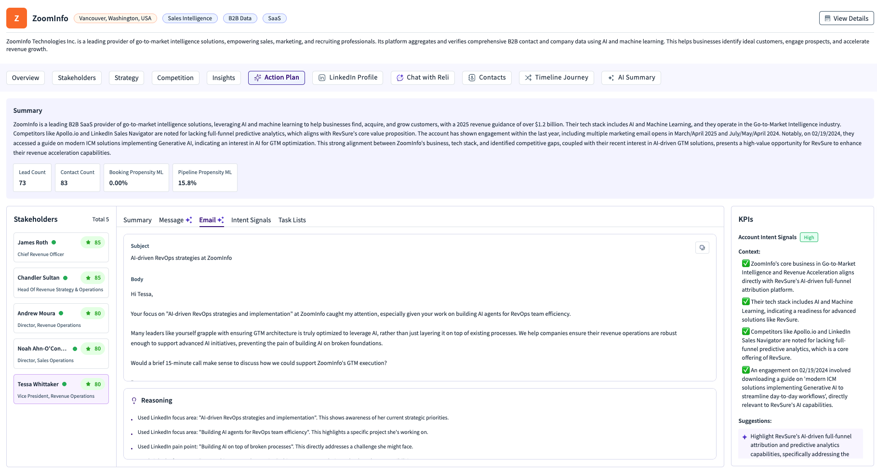877x473 pixels.
Task: Select the Summary sub-tab in action plan
Action: pos(137,220)
